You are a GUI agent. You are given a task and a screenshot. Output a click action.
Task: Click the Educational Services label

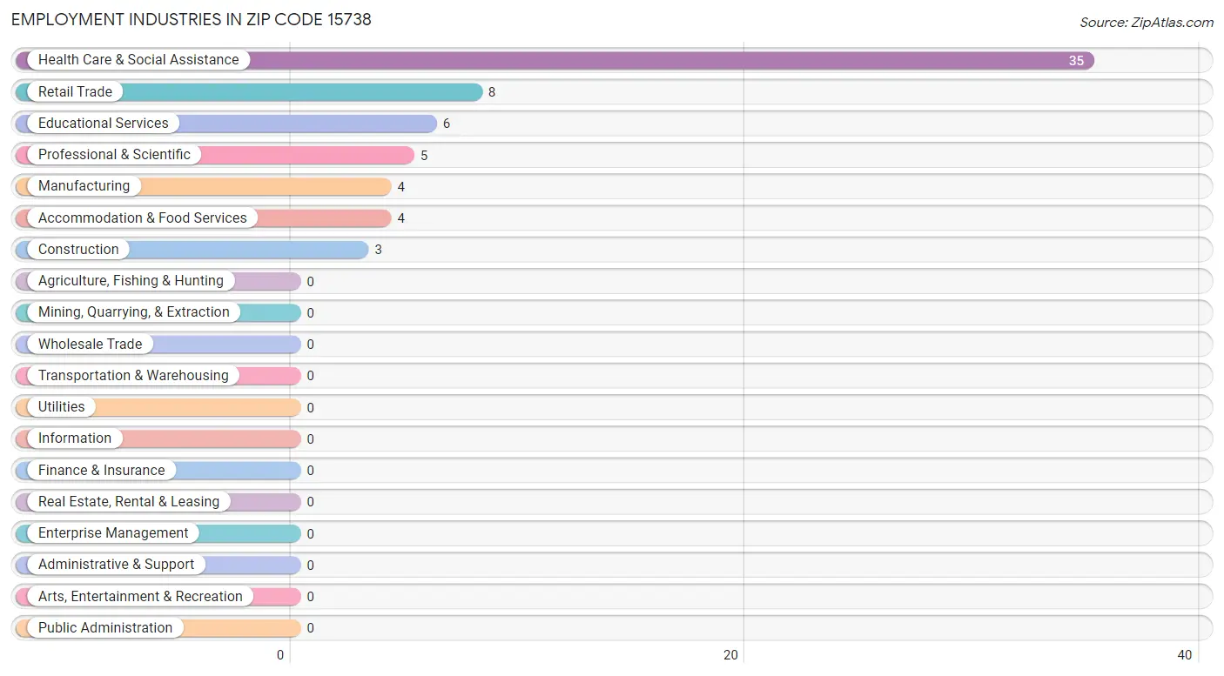click(104, 124)
